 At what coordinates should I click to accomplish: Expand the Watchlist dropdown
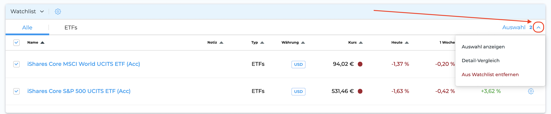(27, 11)
